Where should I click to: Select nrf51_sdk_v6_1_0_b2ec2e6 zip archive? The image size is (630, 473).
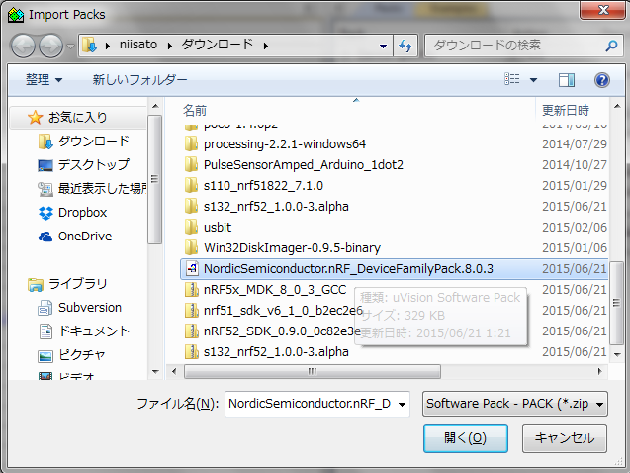(283, 311)
